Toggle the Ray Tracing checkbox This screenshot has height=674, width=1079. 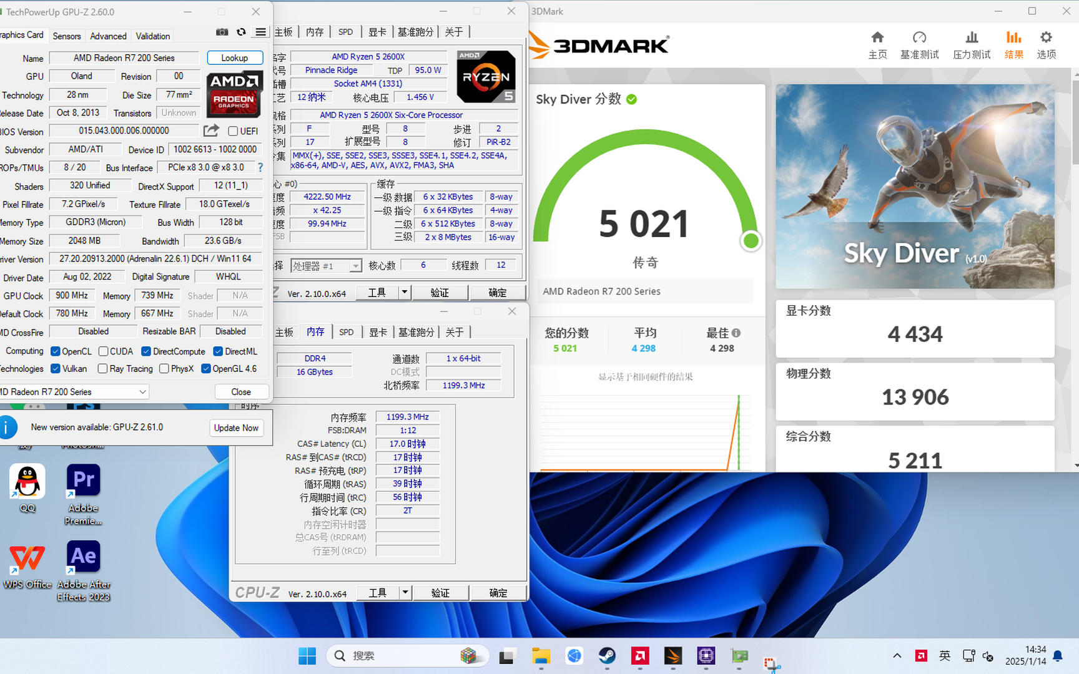pyautogui.click(x=103, y=369)
